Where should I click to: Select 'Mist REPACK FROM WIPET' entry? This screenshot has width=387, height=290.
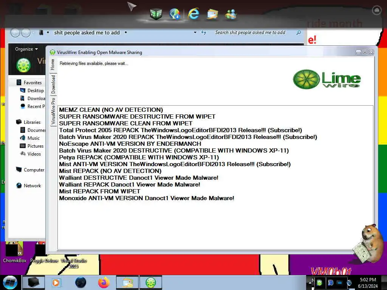pyautogui.click(x=100, y=191)
